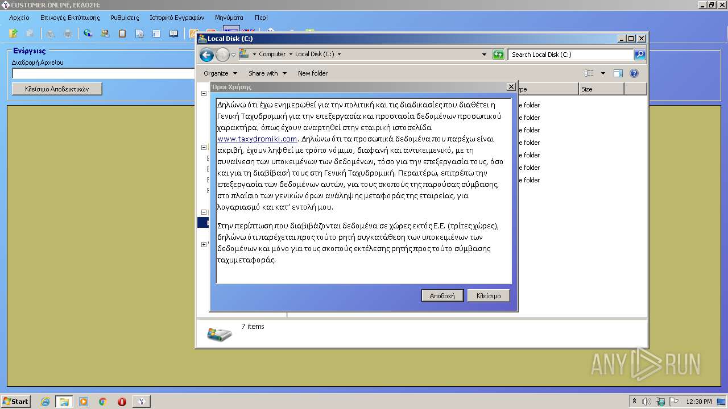The height and width of the screenshot is (409, 728).
Task: Click the users/customers toolbar icon
Action: (105, 34)
